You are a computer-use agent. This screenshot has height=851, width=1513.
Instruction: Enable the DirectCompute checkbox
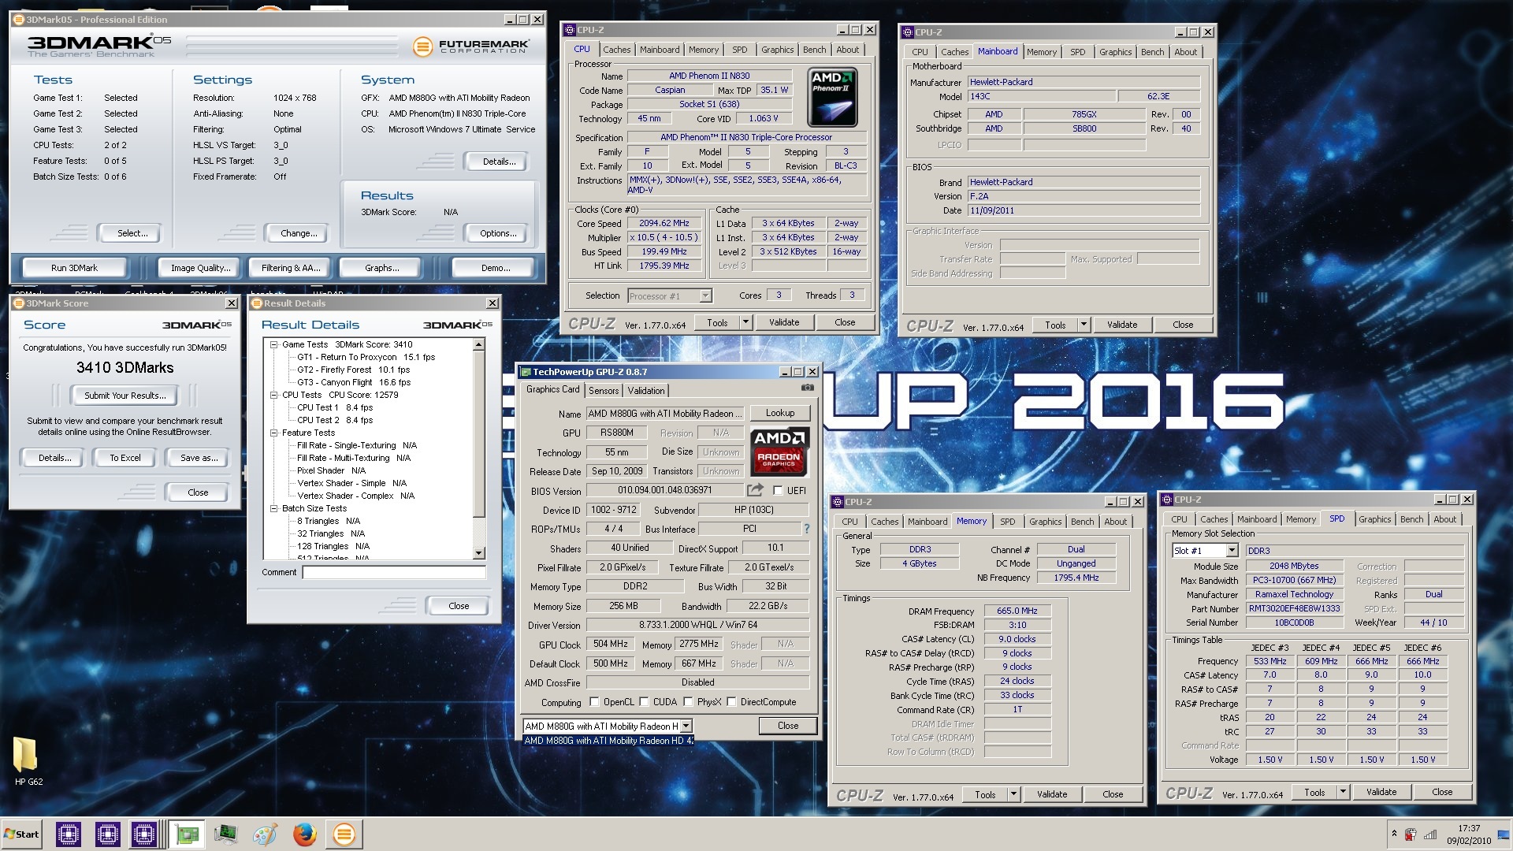tap(732, 702)
